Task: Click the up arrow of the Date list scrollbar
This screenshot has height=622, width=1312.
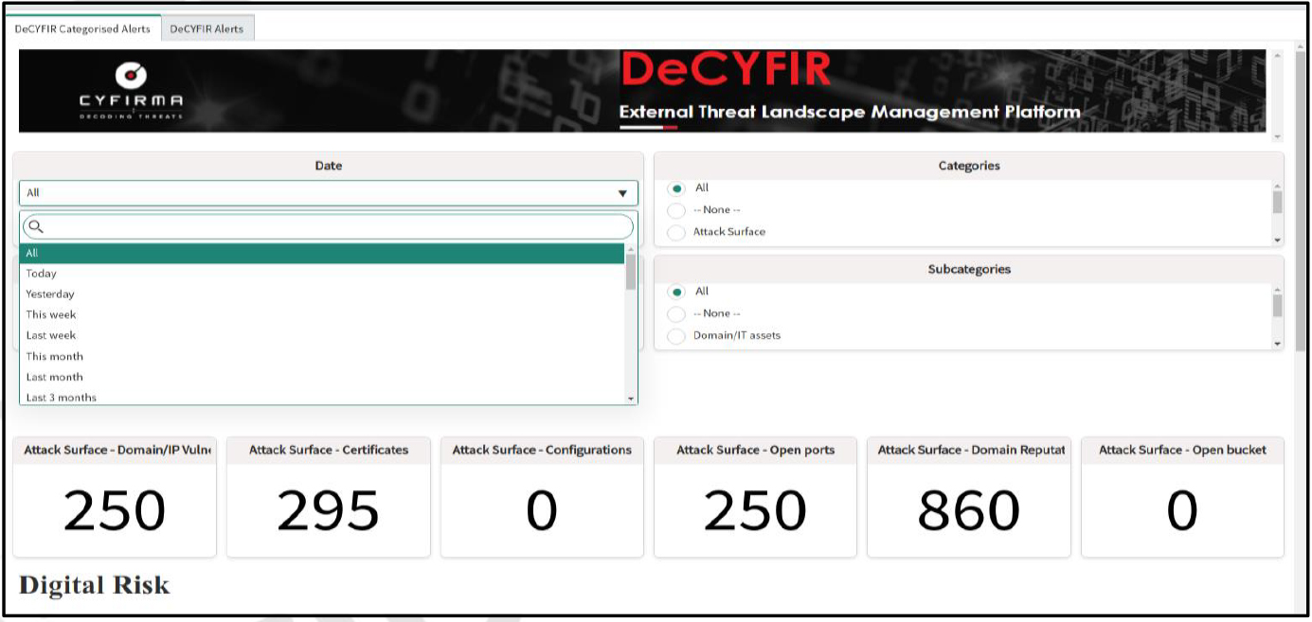Action: coord(631,249)
